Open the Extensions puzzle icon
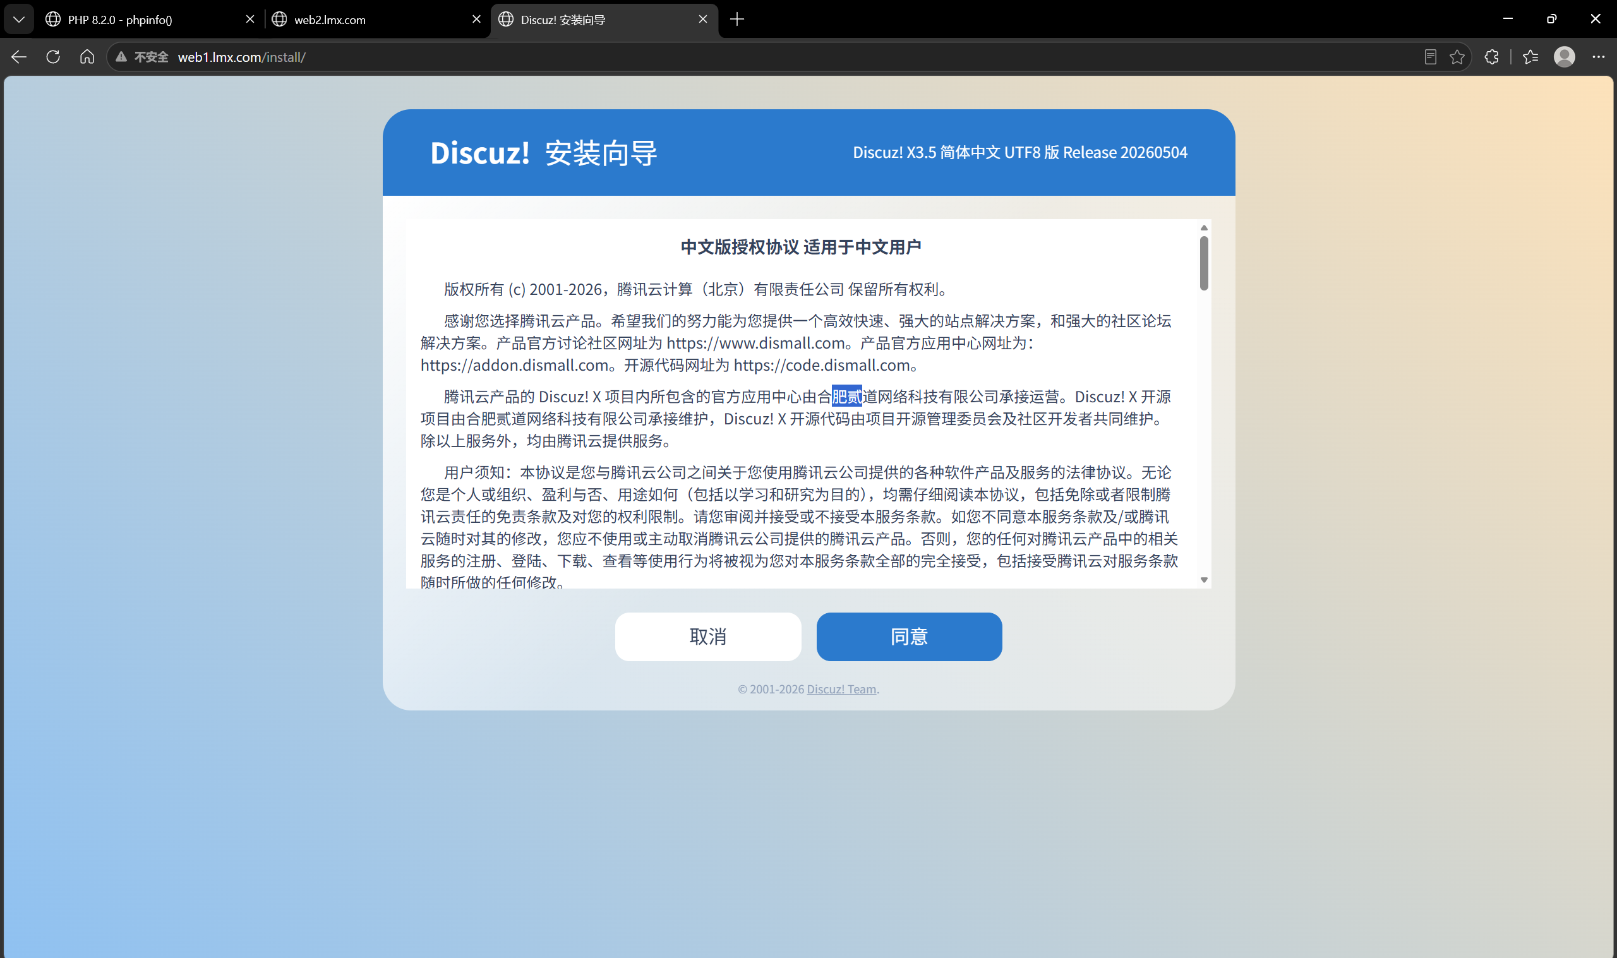Image resolution: width=1617 pixels, height=958 pixels. coord(1491,57)
